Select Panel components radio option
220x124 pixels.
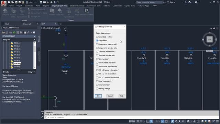[x=97, y=81]
